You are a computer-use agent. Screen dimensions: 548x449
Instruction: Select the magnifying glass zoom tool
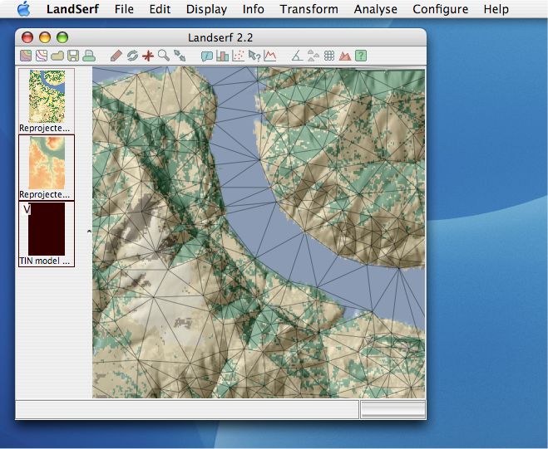164,56
